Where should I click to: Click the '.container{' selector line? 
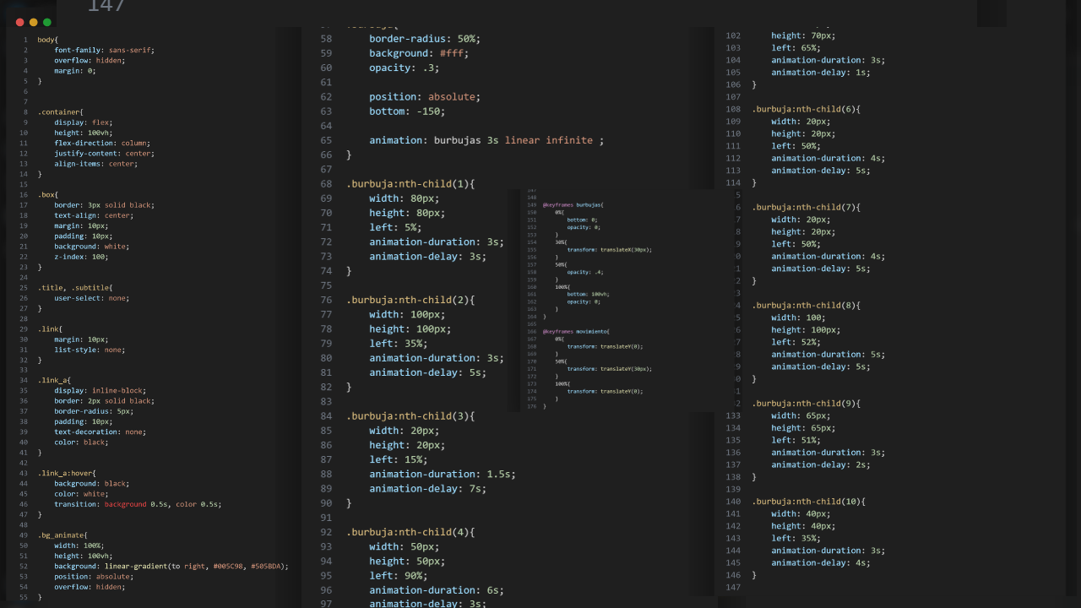pyautogui.click(x=60, y=111)
